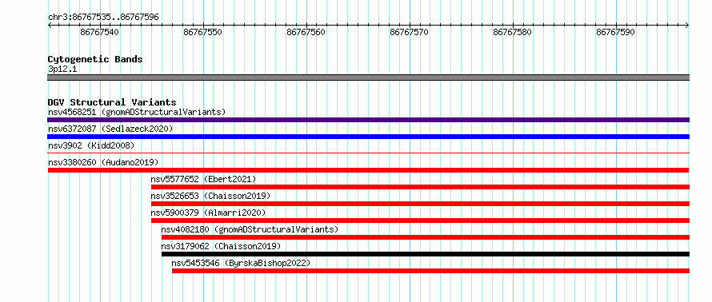Open the nsv4082180 gnomADStructuralVariants label
Viewport: 712px width, 302px height.
tap(250, 229)
